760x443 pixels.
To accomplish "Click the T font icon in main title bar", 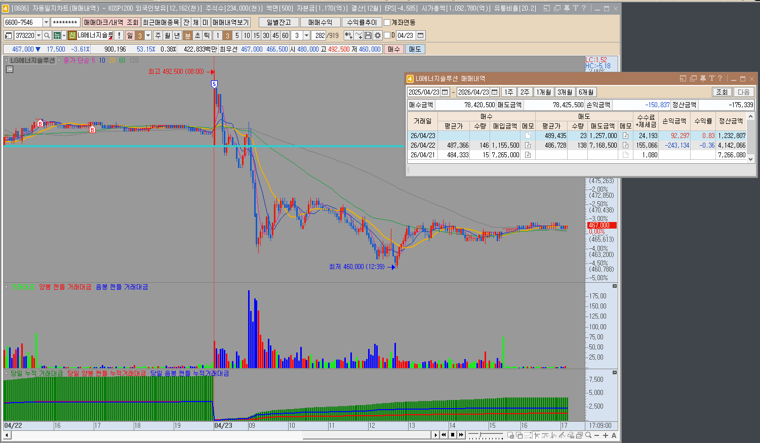I will [576, 8].
